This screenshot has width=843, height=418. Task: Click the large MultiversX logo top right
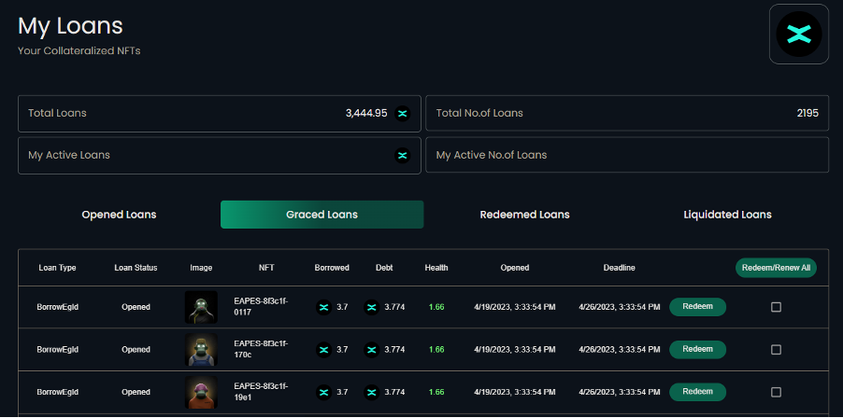tap(798, 35)
